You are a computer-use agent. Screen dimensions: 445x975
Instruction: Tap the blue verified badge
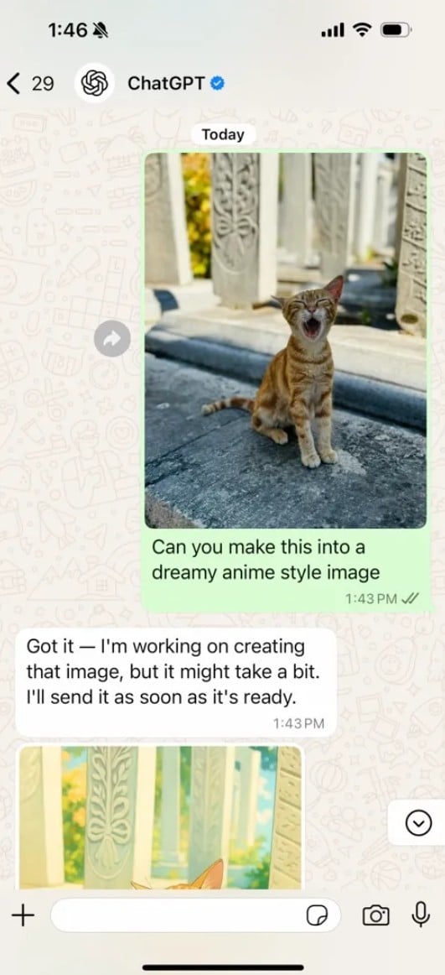217,83
